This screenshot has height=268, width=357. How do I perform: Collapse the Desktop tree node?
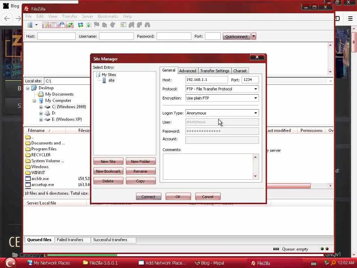(x=28, y=88)
